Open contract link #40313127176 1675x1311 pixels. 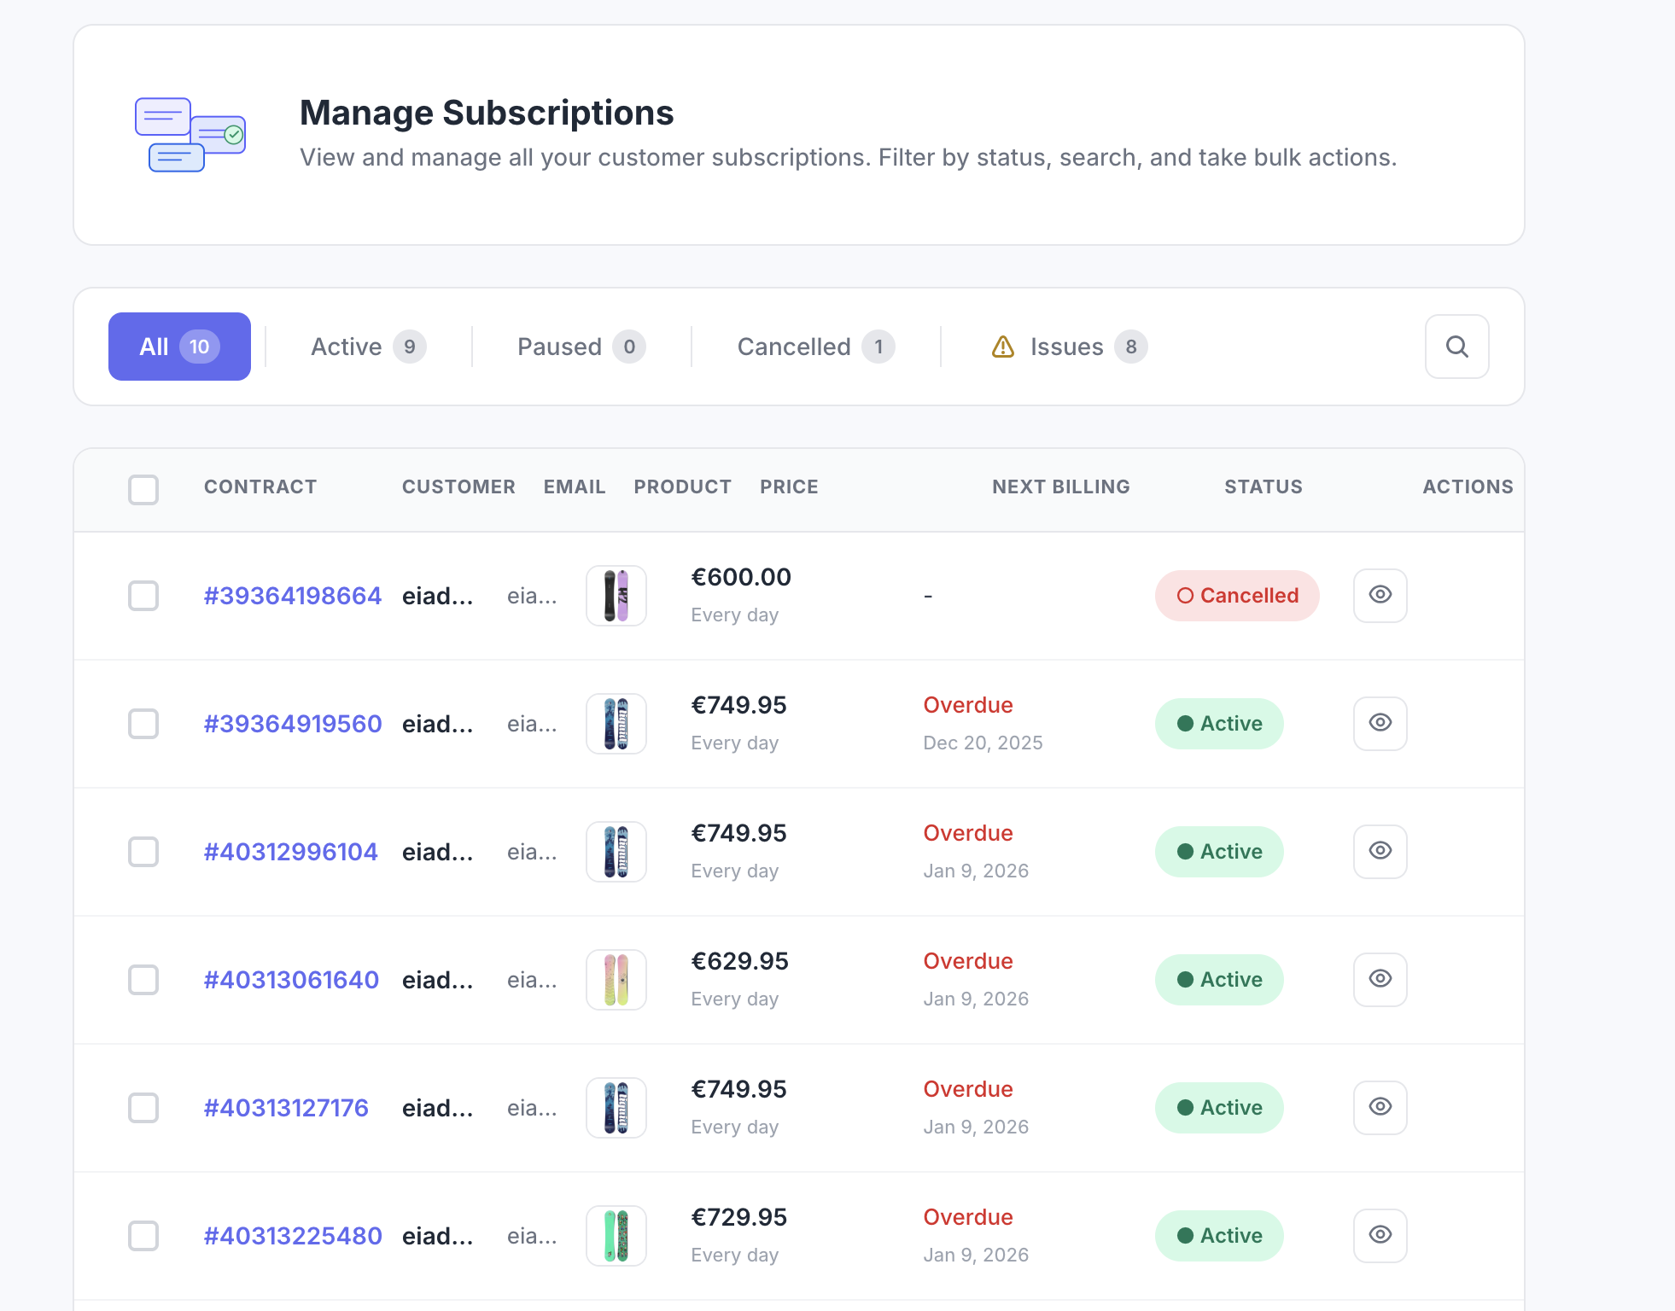[x=286, y=1108]
